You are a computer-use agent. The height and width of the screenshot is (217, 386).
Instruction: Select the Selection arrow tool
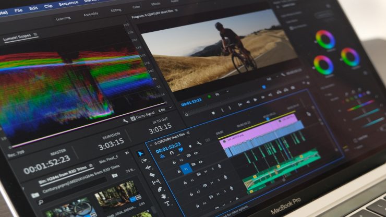tap(141, 154)
